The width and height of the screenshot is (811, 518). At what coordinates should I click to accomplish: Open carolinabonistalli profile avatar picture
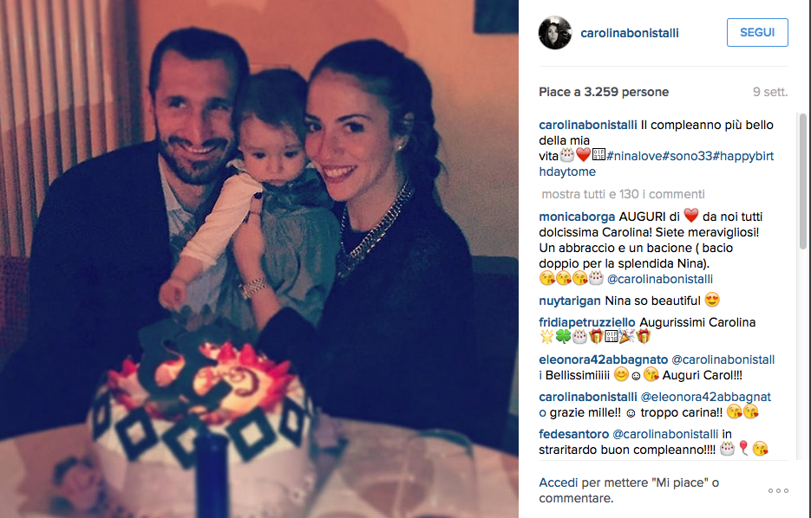[555, 33]
